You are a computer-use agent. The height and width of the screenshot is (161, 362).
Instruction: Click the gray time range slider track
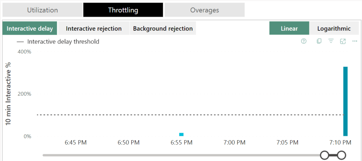(x=177, y=155)
